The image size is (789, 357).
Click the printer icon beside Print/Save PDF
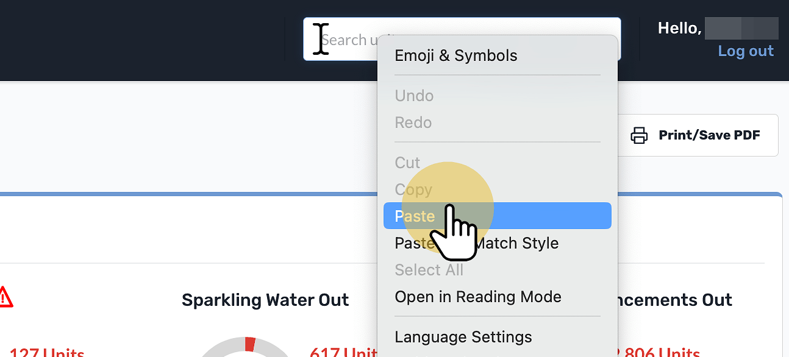[639, 135]
